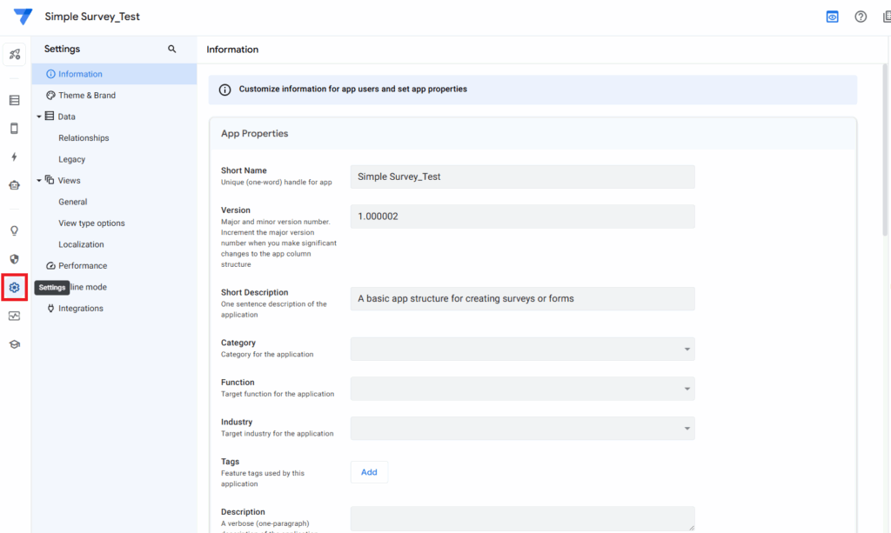
Task: Select the App views smartphone icon
Action: click(x=14, y=128)
